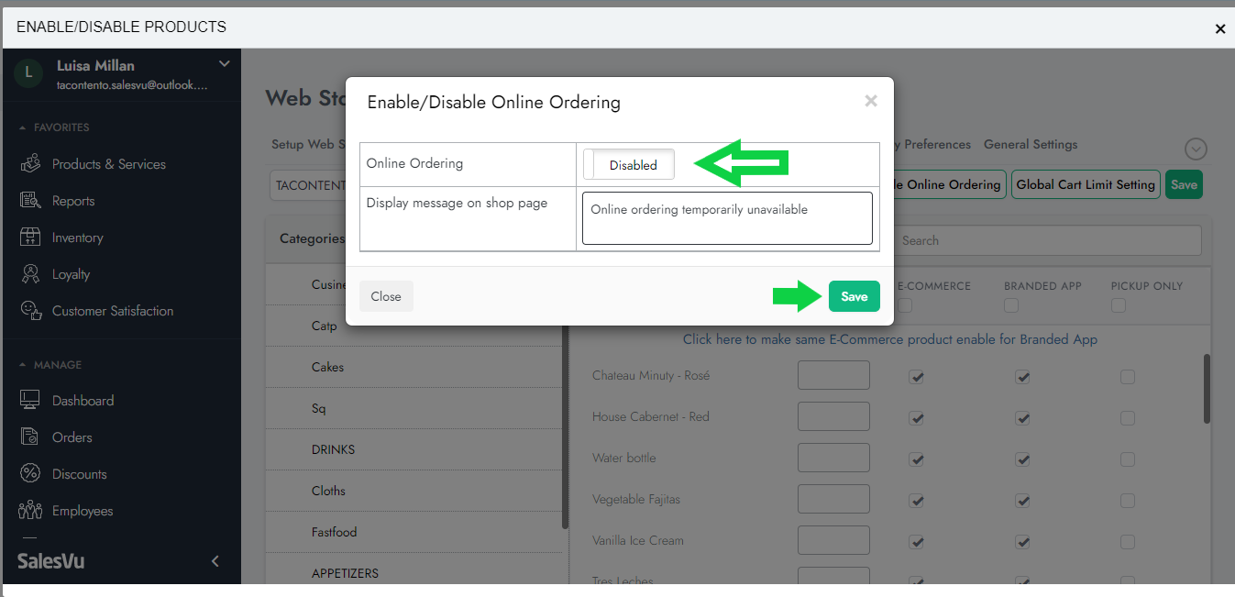Select the DRINKS category
This screenshot has height=597, width=1235.
tap(333, 449)
